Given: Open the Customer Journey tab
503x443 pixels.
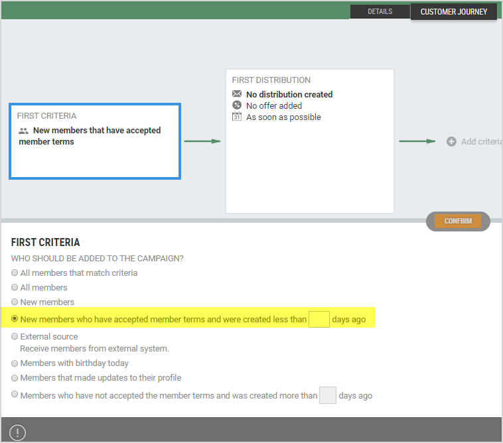Looking at the screenshot, I should (453, 12).
